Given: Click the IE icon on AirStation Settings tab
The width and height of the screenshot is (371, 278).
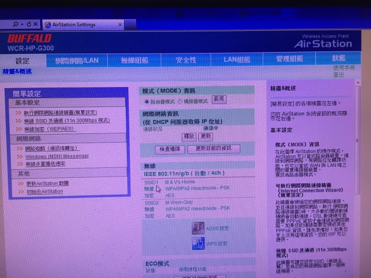Looking at the screenshot, I should click(48, 25).
